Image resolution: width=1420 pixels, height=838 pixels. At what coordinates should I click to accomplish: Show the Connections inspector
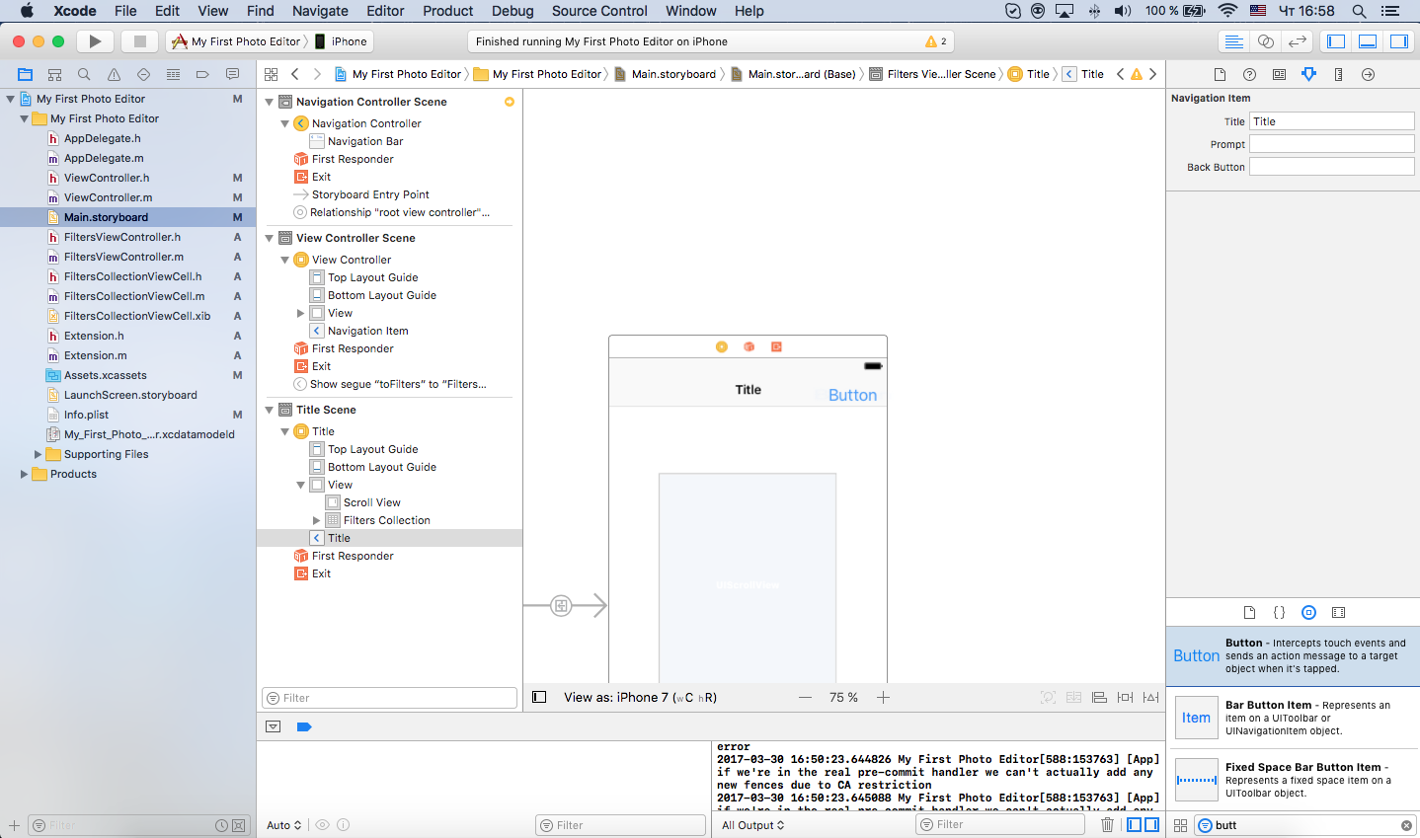coord(1368,74)
